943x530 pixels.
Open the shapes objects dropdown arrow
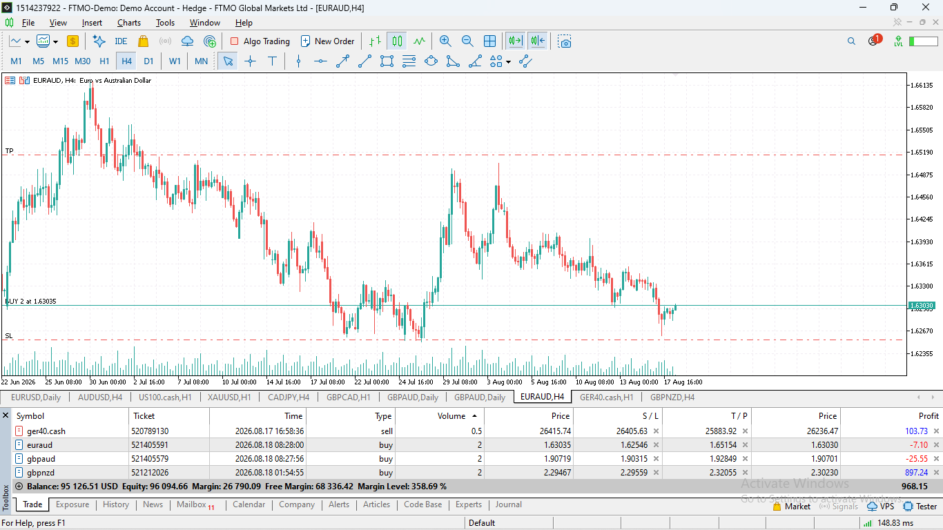(x=509, y=61)
